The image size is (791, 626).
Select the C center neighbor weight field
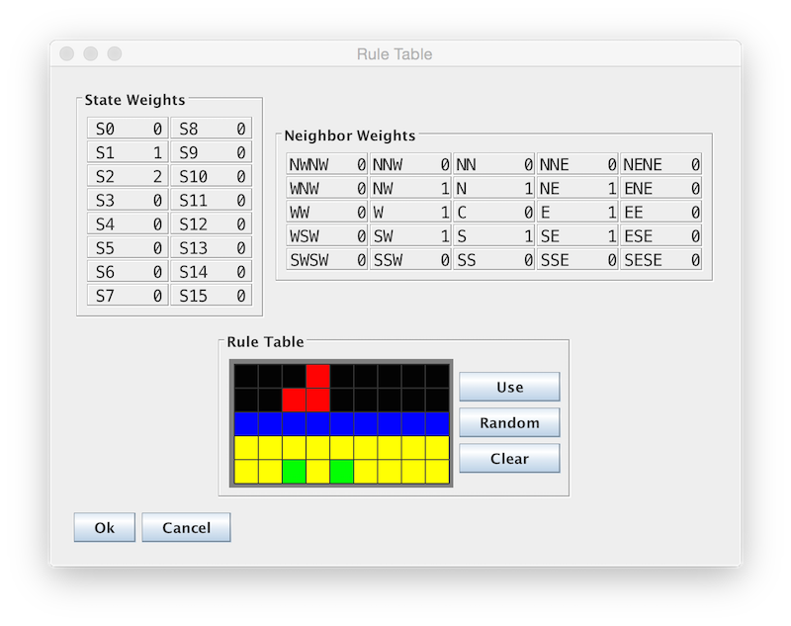tap(493, 213)
